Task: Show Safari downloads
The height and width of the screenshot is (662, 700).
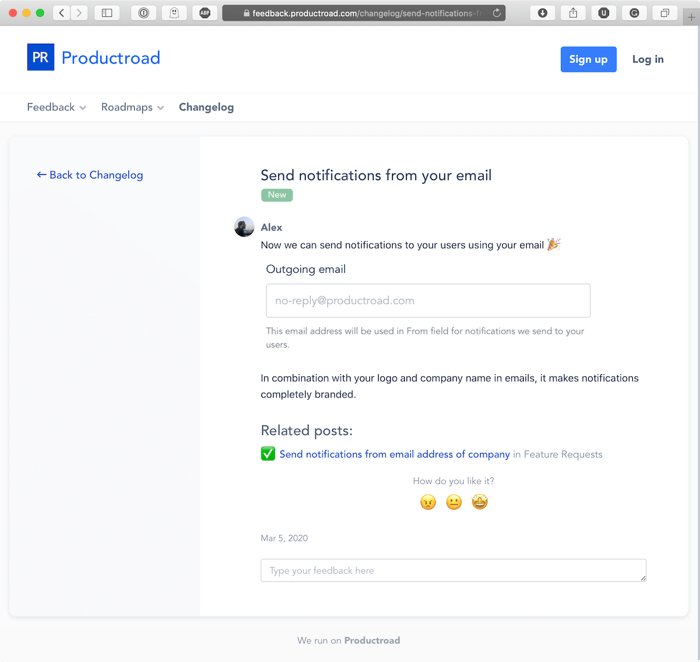Action: pos(542,13)
